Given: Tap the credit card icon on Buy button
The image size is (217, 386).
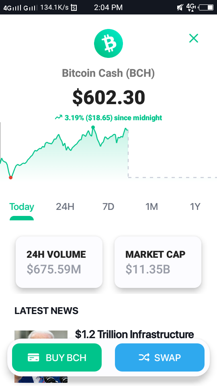Looking at the screenshot, I should pyautogui.click(x=33, y=357).
